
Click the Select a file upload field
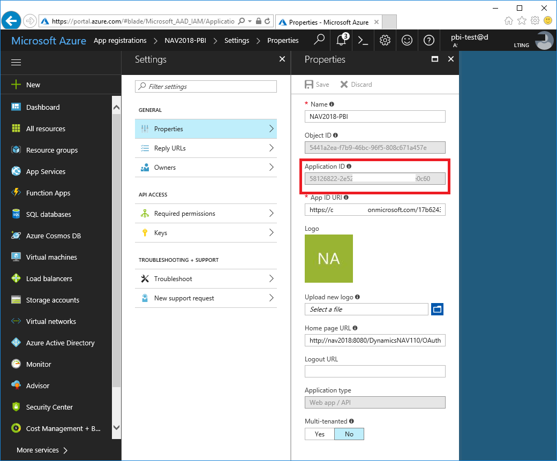366,309
